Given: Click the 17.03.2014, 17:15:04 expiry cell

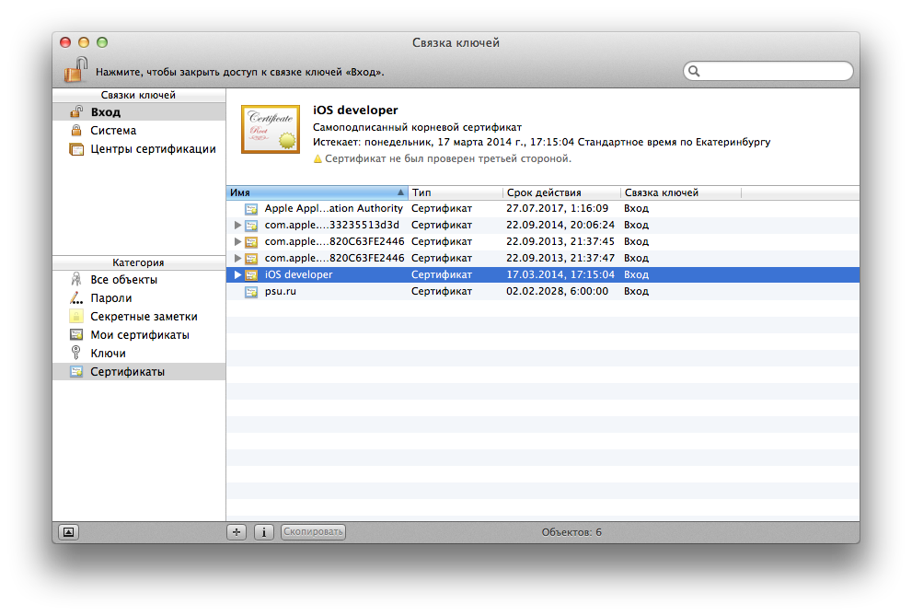Looking at the screenshot, I should [x=560, y=274].
